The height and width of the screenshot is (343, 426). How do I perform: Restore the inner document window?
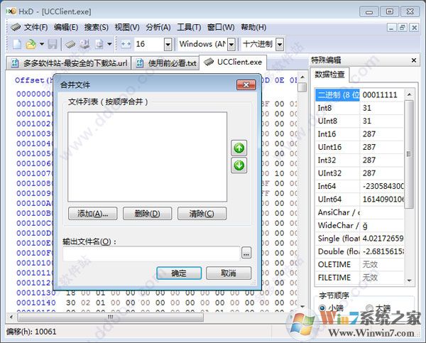(403, 28)
